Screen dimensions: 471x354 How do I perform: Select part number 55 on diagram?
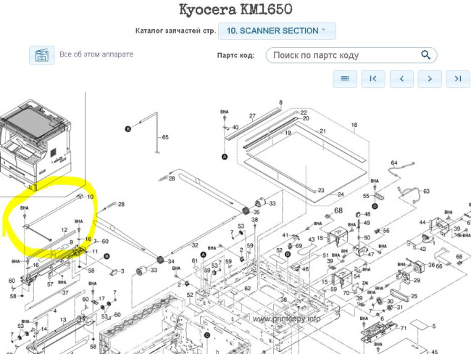[365, 196]
